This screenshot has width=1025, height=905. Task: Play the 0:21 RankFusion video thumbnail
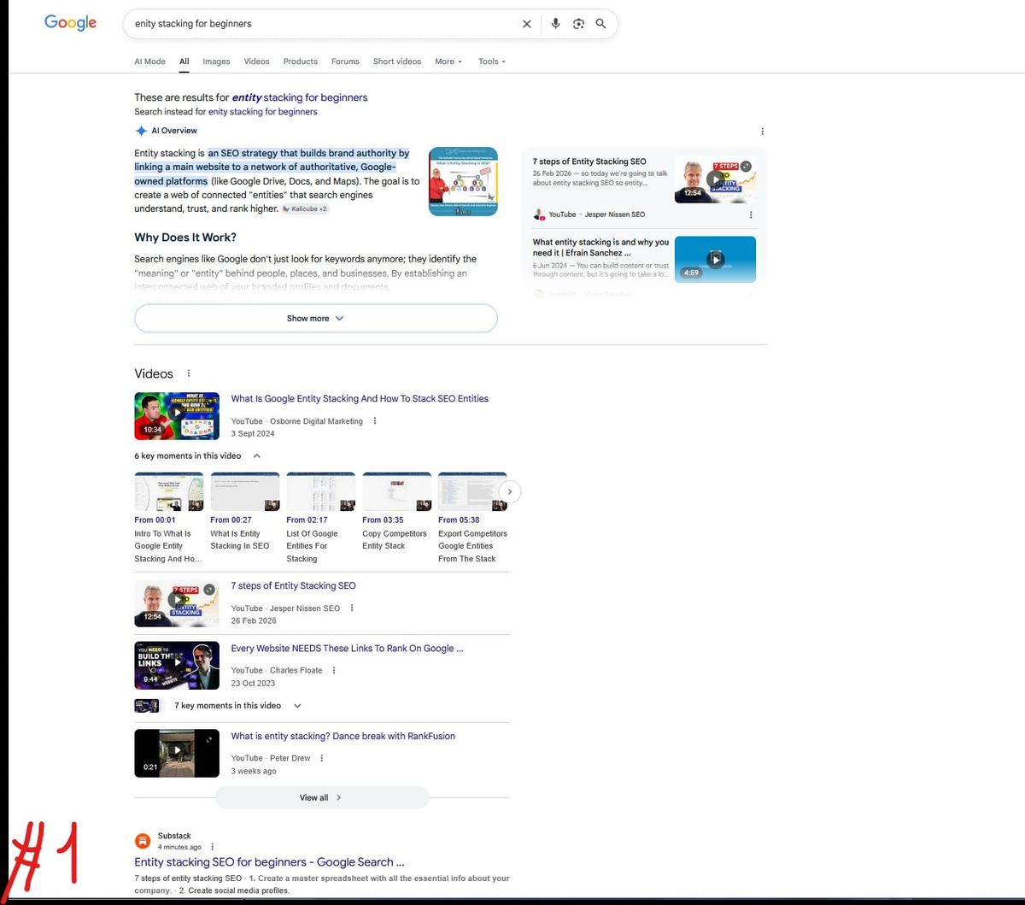coord(177,753)
